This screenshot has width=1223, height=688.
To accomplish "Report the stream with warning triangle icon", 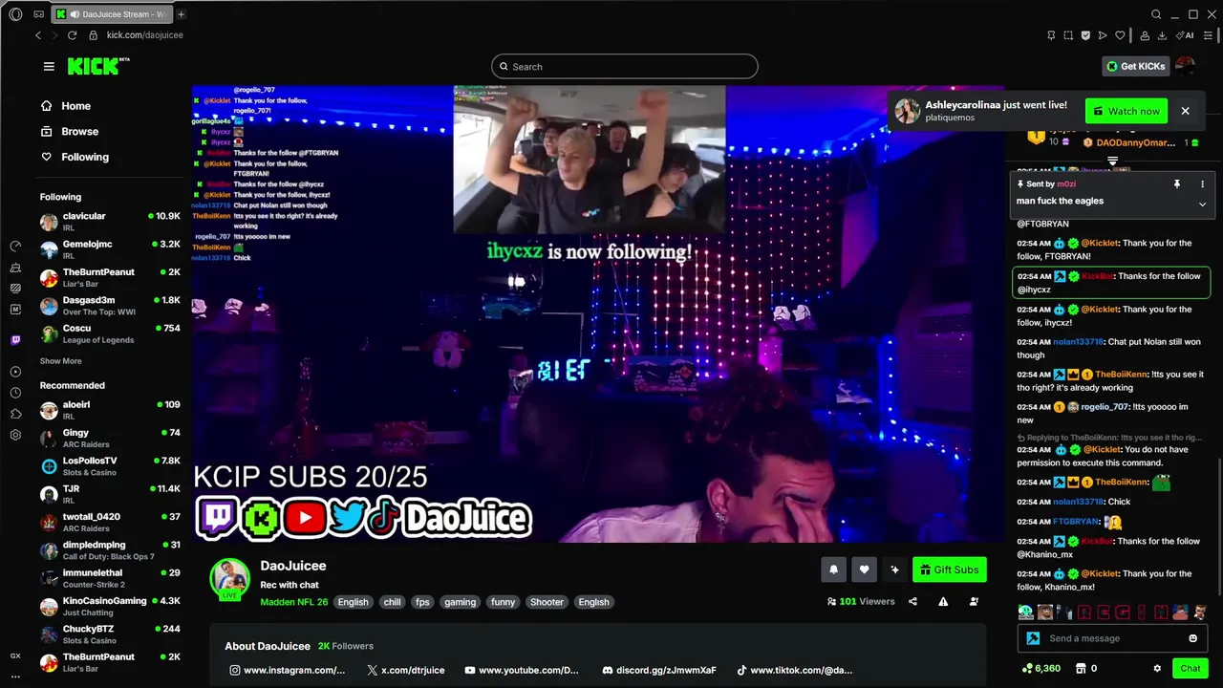I will pos(943,601).
